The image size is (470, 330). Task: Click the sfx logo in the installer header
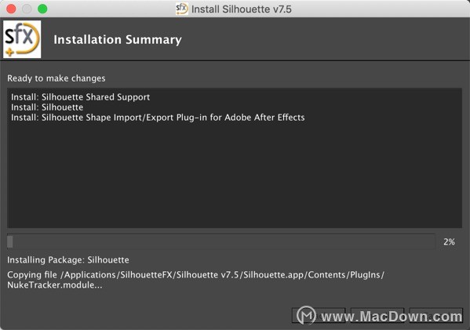[22, 39]
